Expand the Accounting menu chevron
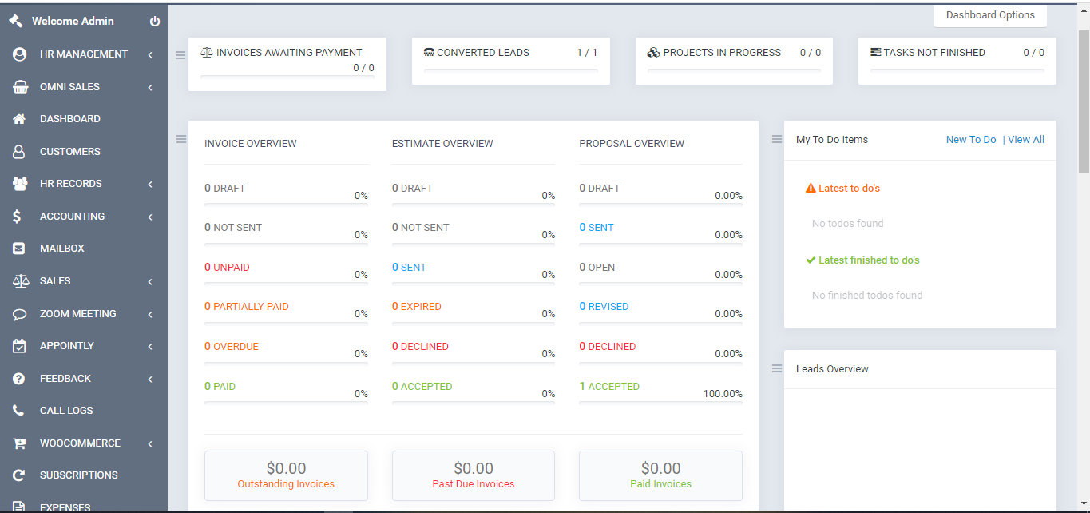Image resolution: width=1090 pixels, height=513 pixels. pyautogui.click(x=150, y=217)
